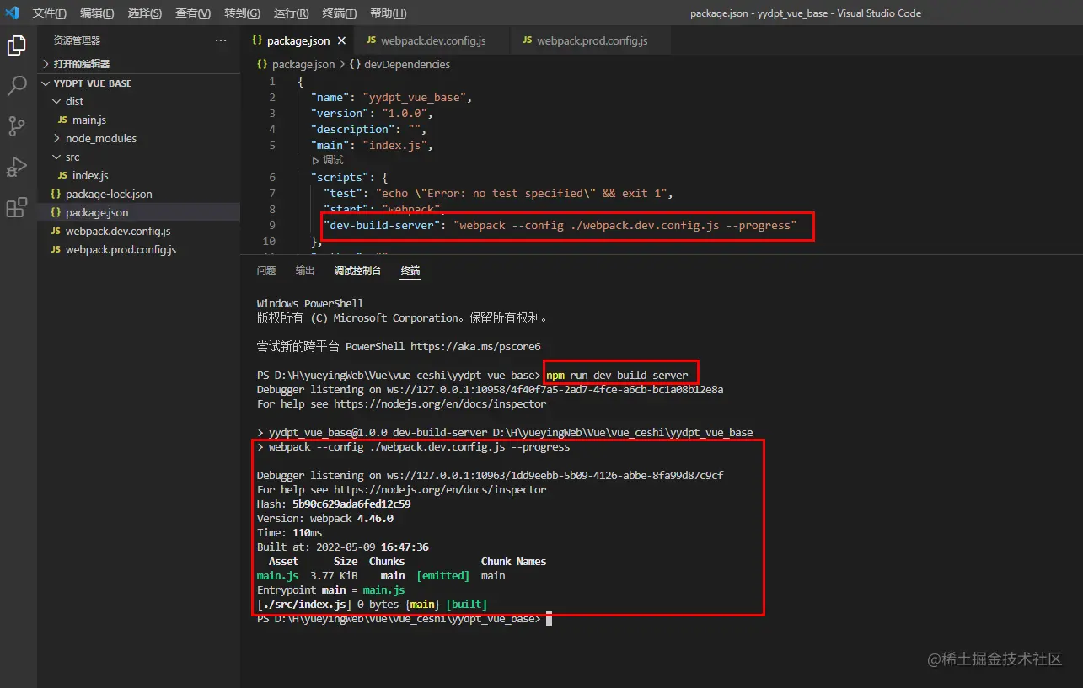Click the "test" script line in the editor

tap(498, 194)
